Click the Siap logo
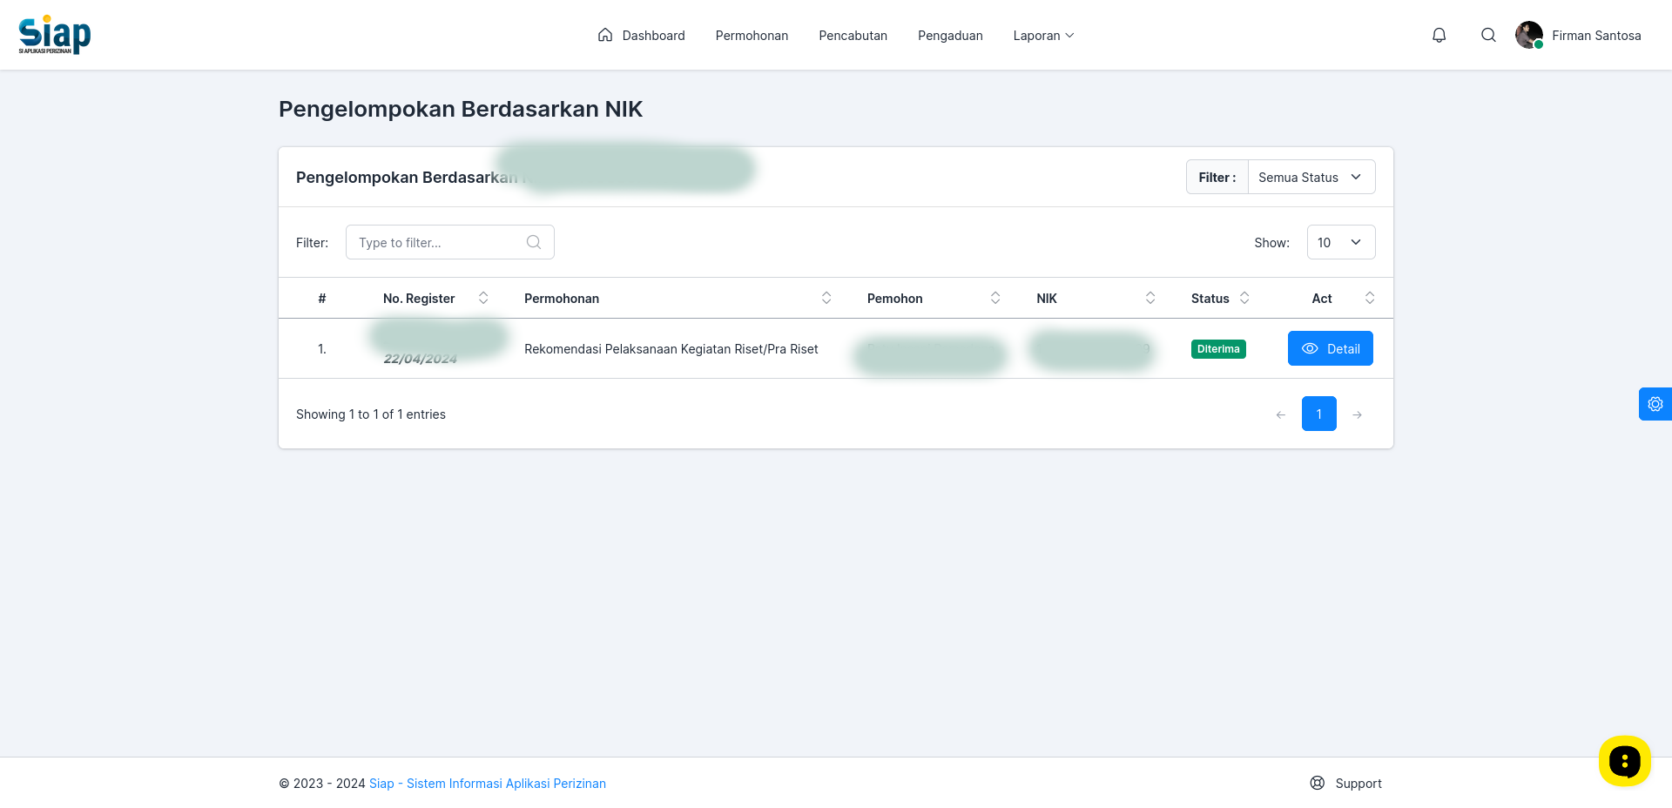This screenshot has height=808, width=1672. pos(55,35)
